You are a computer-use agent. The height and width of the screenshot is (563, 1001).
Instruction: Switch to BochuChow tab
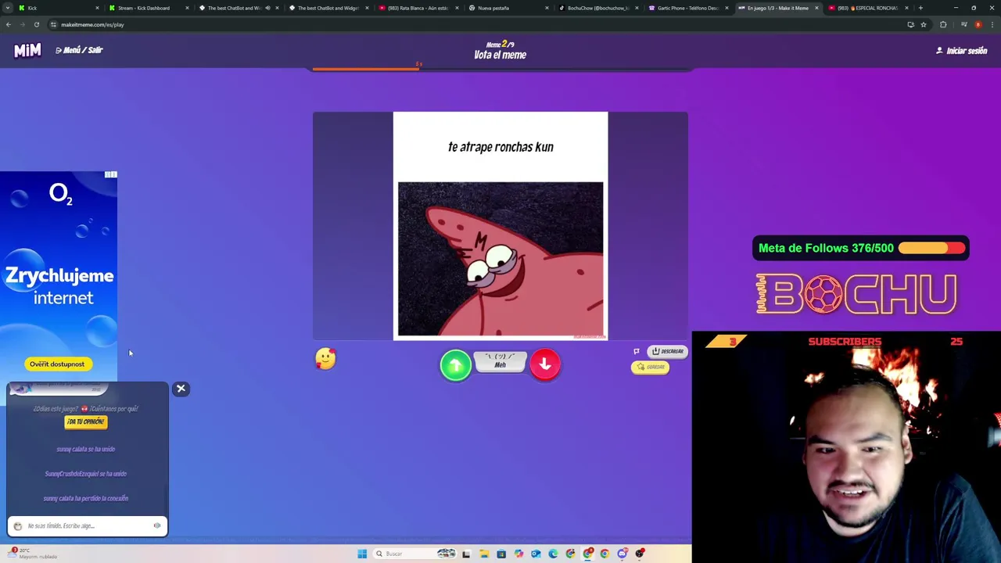pos(597,8)
